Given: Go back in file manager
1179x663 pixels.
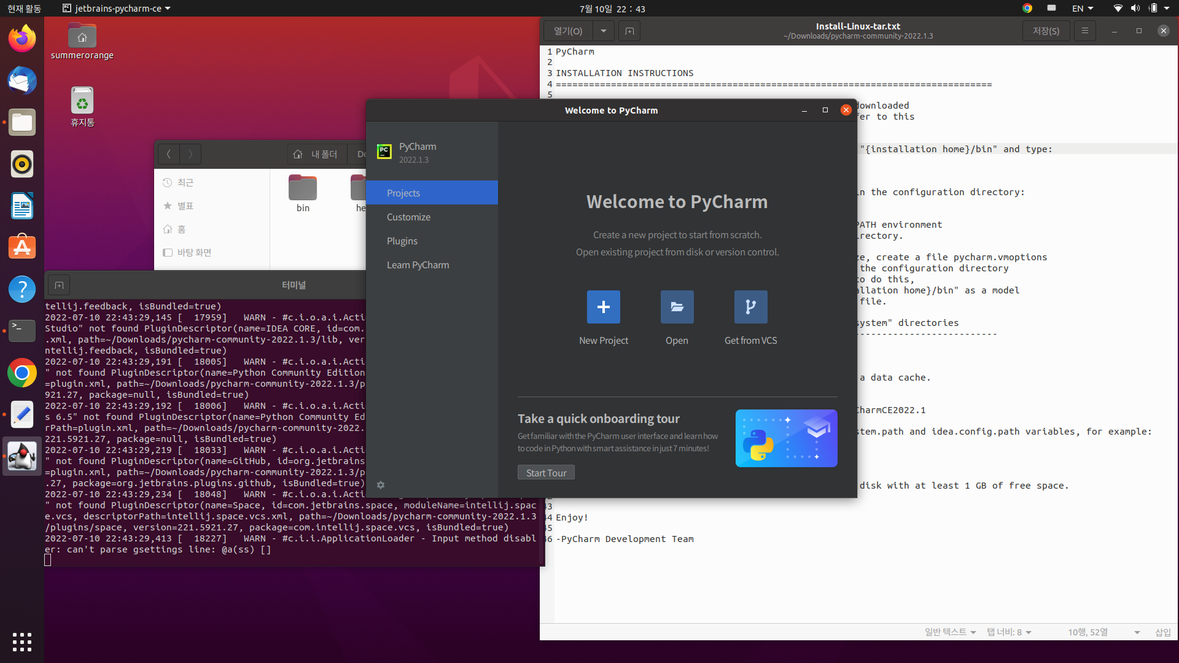Looking at the screenshot, I should click(168, 154).
